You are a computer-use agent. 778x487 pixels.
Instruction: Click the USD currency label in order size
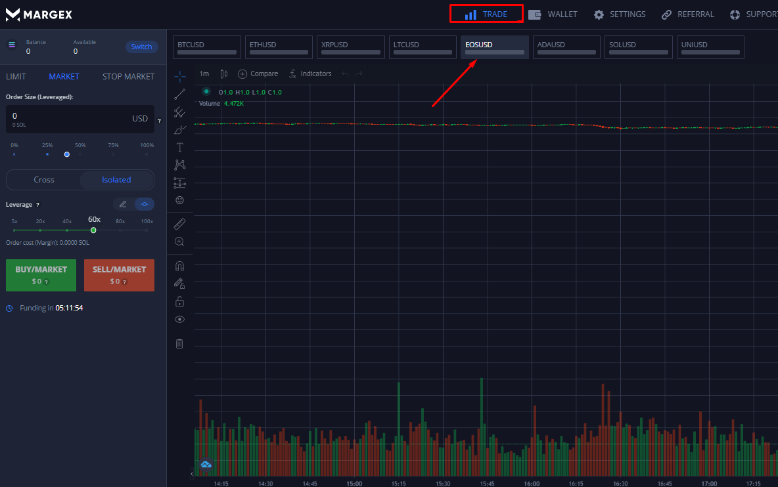pyautogui.click(x=140, y=119)
